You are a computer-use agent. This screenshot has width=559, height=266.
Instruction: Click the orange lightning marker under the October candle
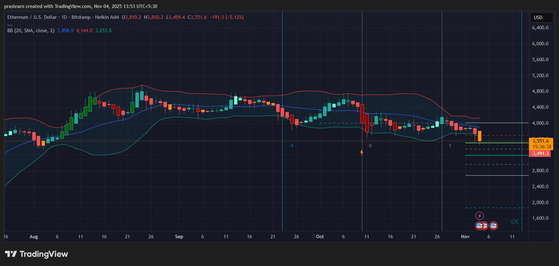362,152
